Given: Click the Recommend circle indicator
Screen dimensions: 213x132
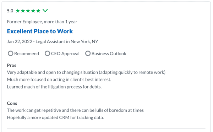Looking at the screenshot, I should [10, 53].
